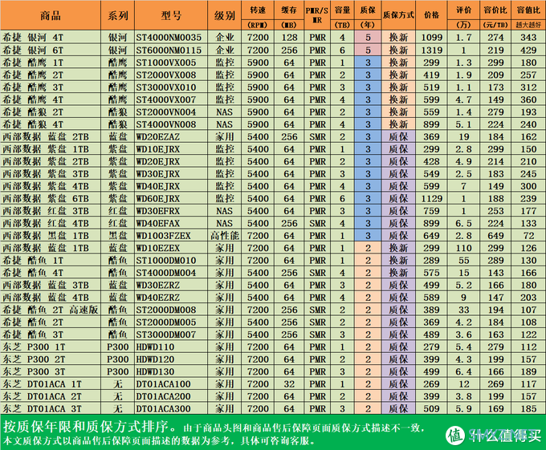Click model cell ST2000DM005

click(x=166, y=322)
